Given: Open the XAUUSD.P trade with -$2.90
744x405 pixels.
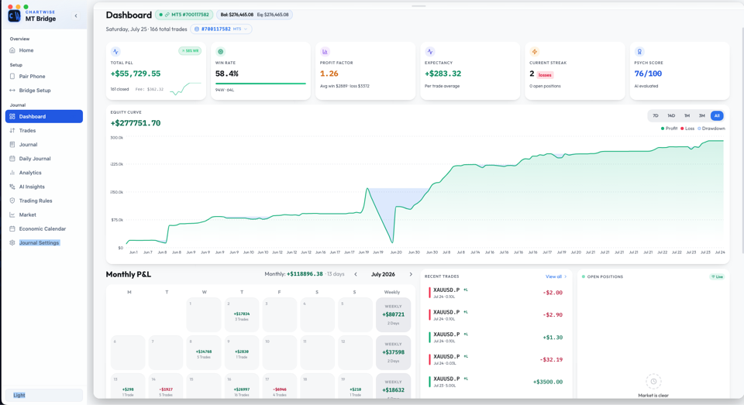Looking at the screenshot, I should 496,315.
